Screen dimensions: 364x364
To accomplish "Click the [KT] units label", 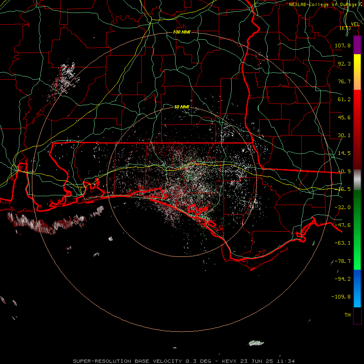I will pyautogui.click(x=345, y=28).
